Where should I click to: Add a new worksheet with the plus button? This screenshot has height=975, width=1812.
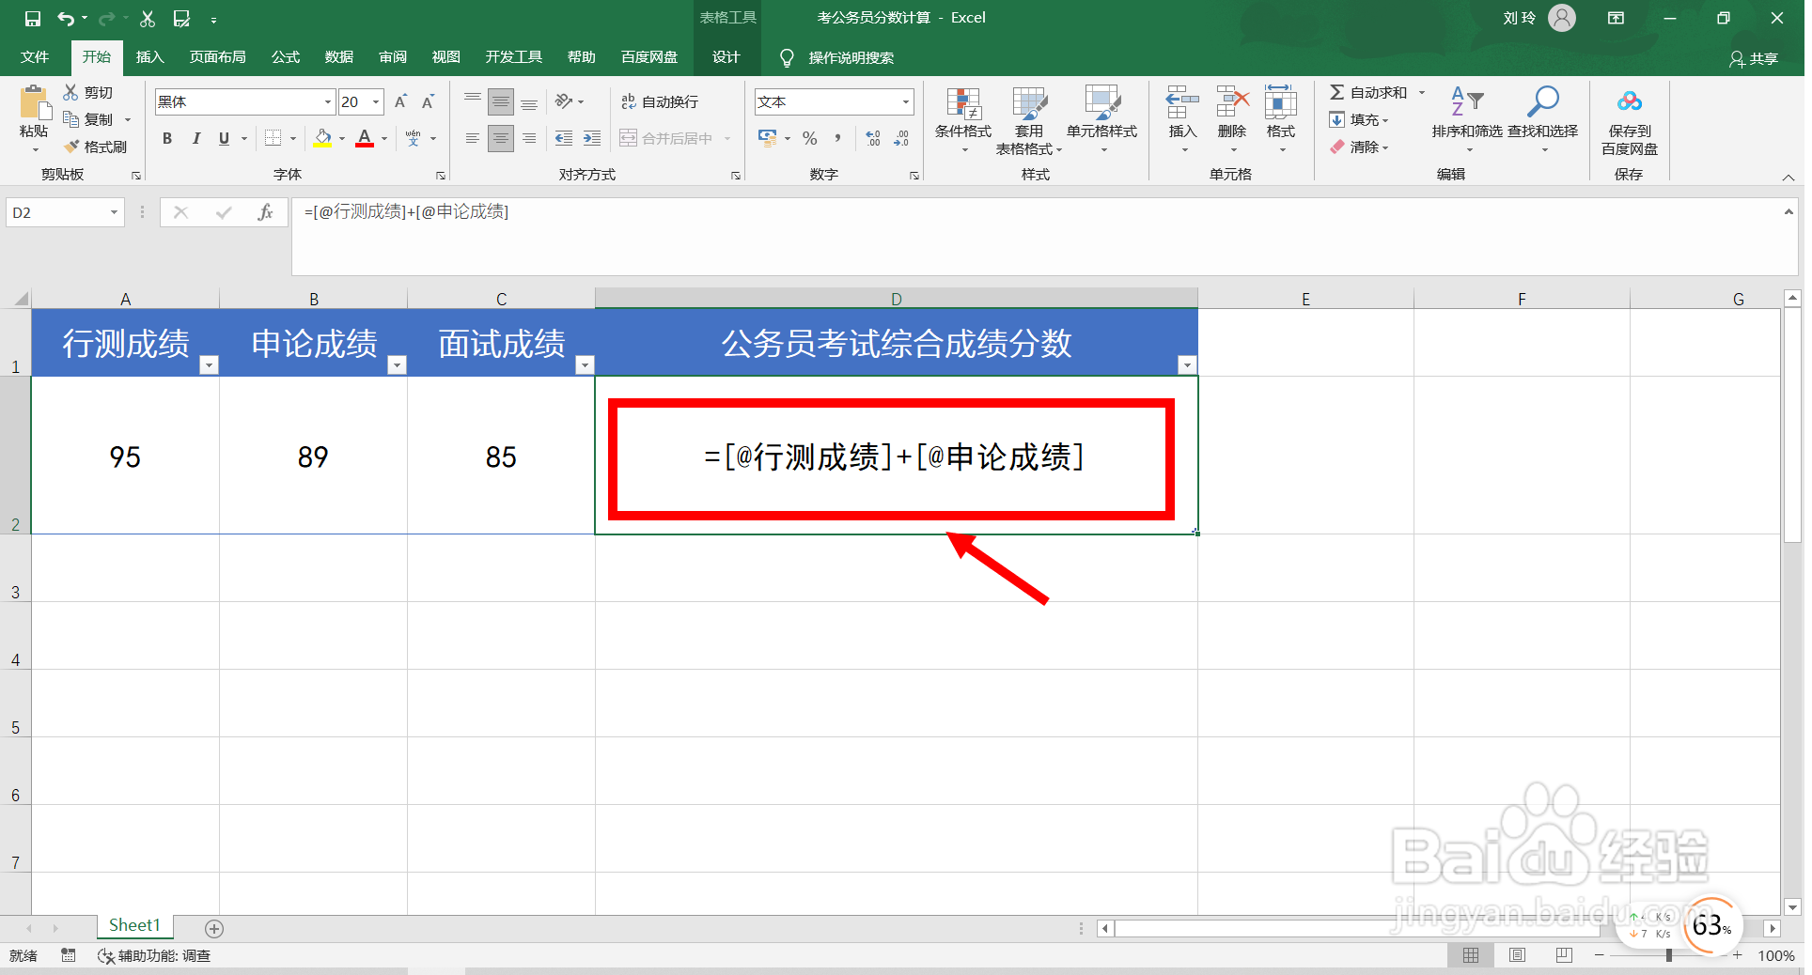(x=214, y=928)
